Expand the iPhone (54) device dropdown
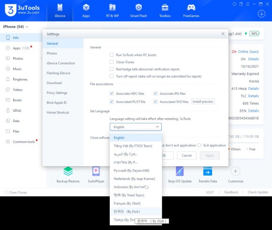This screenshot has width=272, height=230. click(x=15, y=27)
